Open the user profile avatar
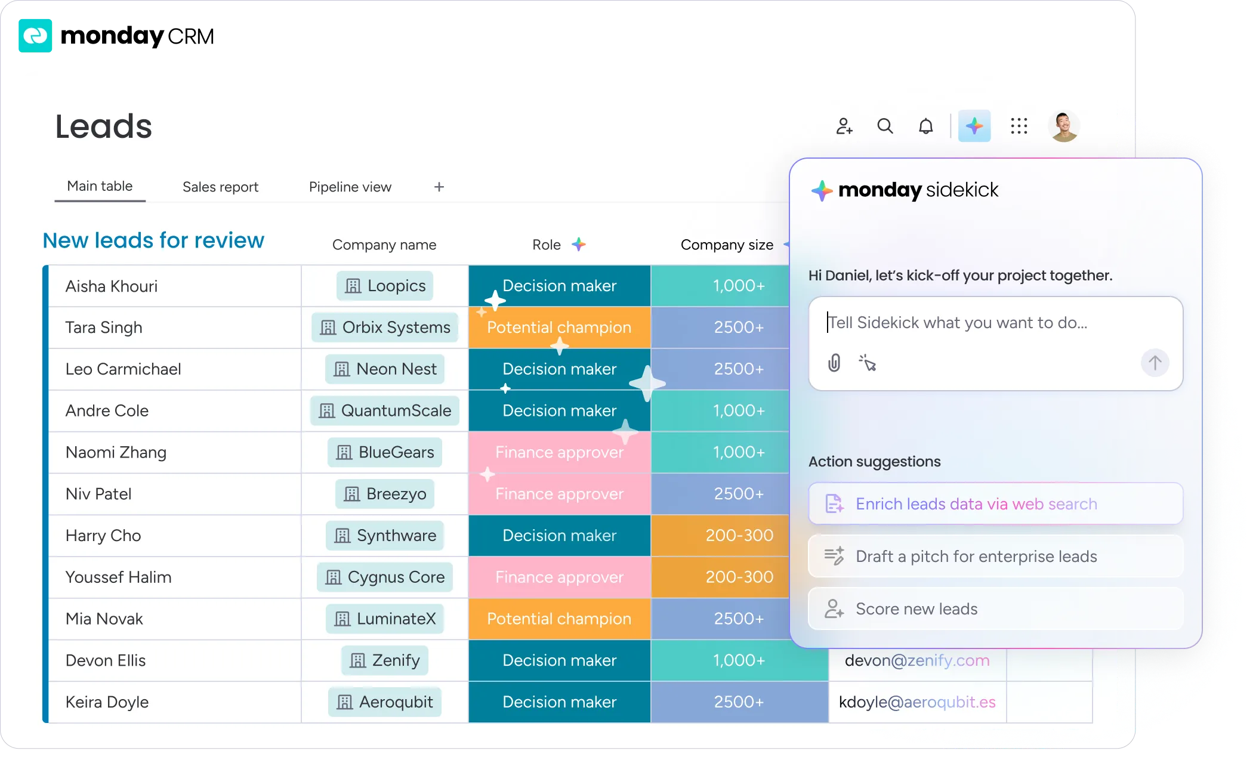This screenshot has height=760, width=1259. pos(1063,126)
